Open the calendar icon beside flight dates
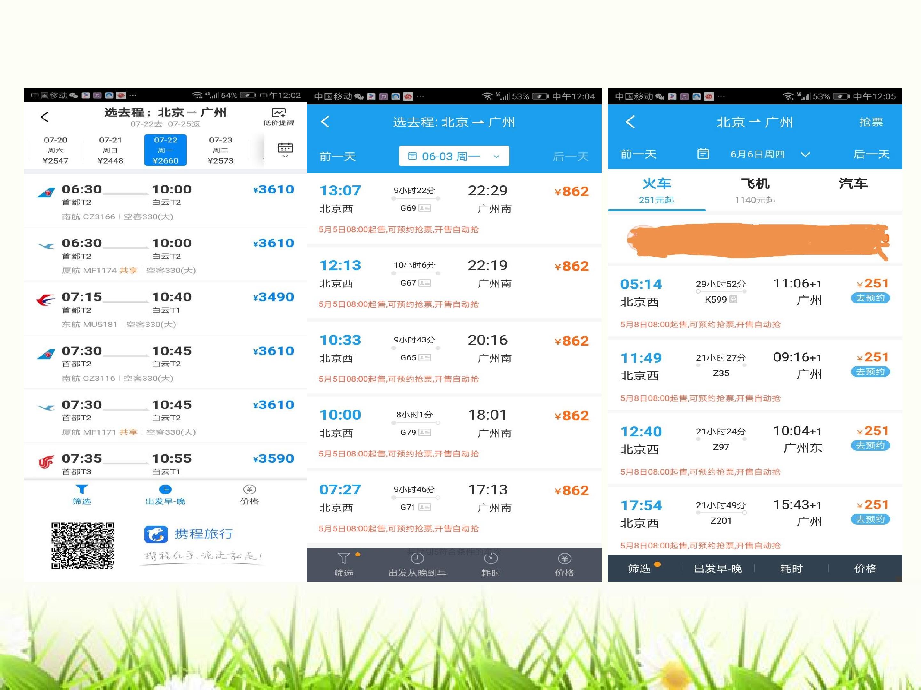The image size is (921, 690). tap(285, 148)
